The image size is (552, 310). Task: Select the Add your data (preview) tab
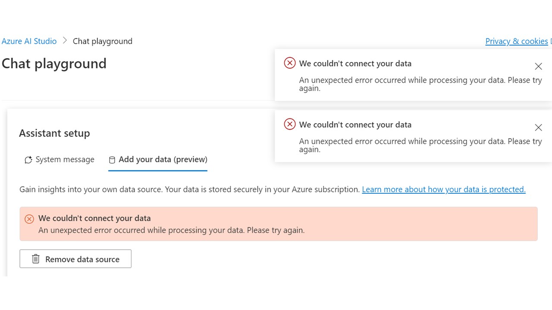tap(163, 160)
